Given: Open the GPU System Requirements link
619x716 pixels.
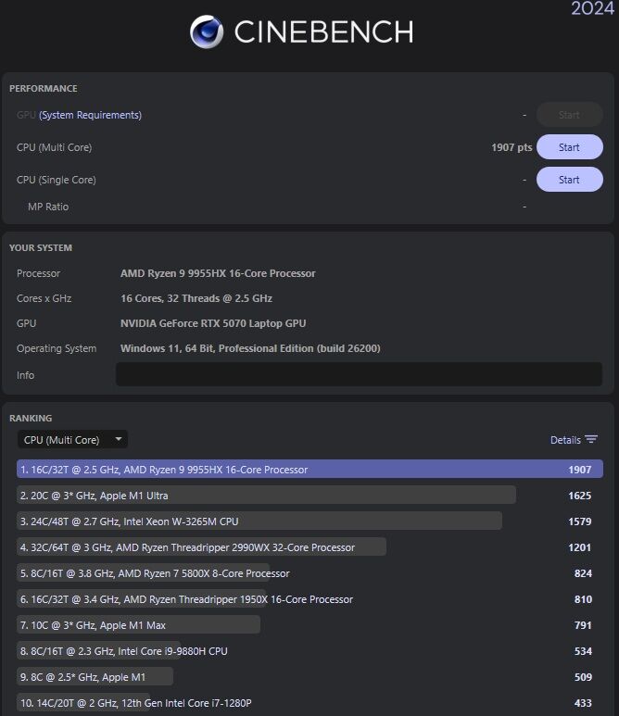Looking at the screenshot, I should (x=90, y=115).
